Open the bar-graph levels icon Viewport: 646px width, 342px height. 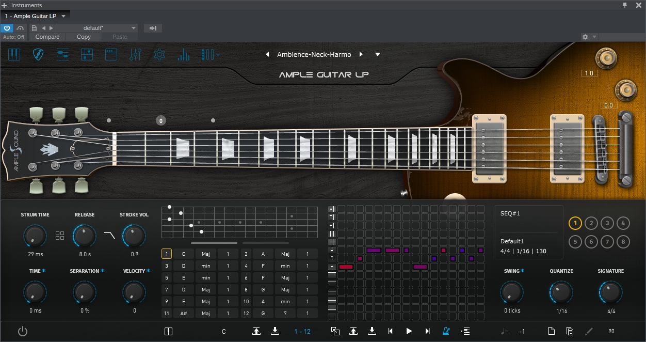pyautogui.click(x=183, y=54)
